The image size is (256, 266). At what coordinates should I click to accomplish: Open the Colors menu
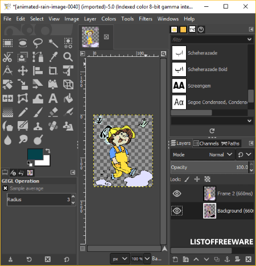[x=109, y=19]
